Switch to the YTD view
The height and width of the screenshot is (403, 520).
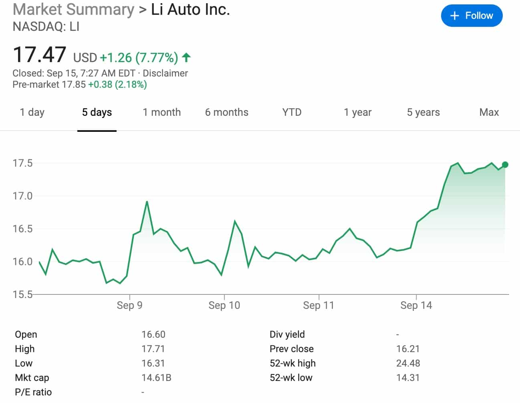coord(292,113)
